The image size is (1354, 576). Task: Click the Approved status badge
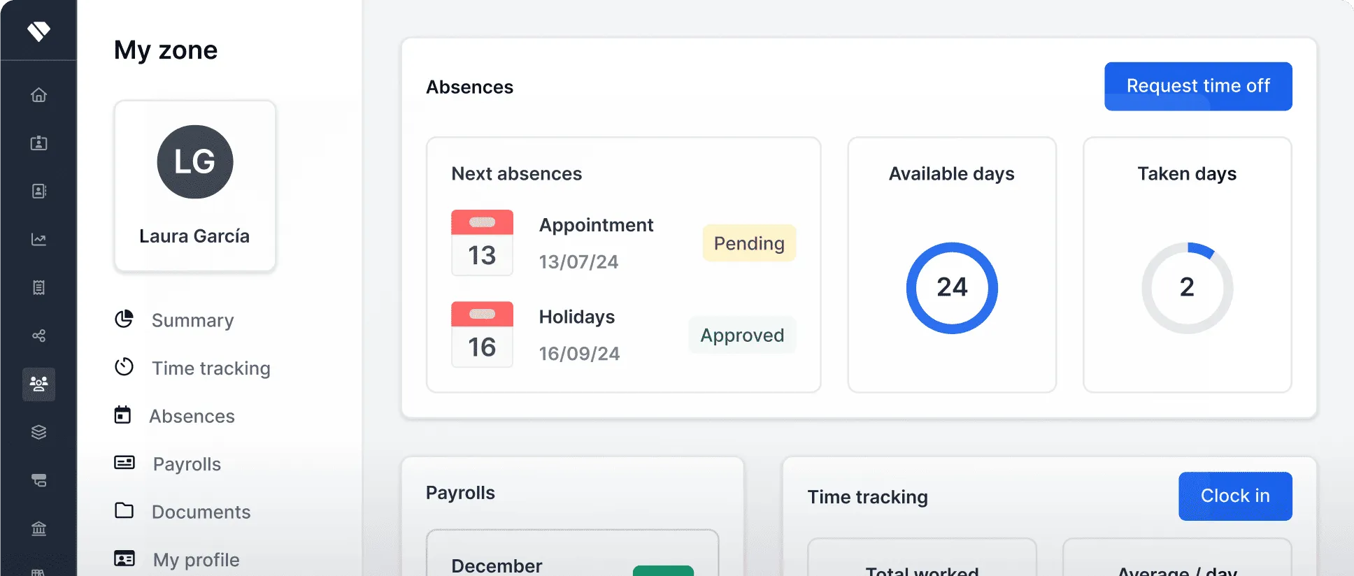742,335
